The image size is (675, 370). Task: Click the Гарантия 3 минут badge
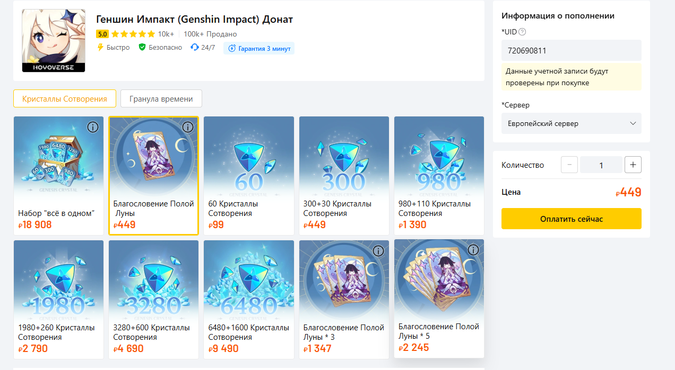pyautogui.click(x=259, y=48)
